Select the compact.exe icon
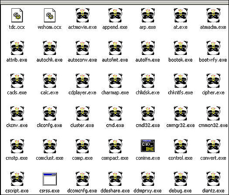Viewport: 229px width, 195px height. click(x=115, y=146)
